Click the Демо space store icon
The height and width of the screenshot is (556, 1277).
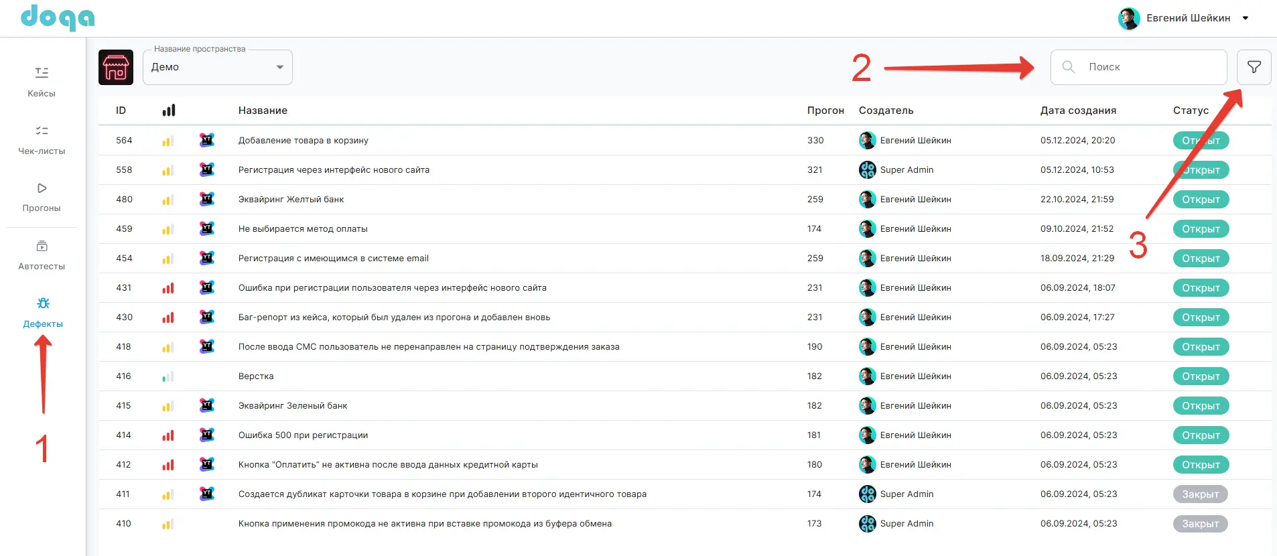(x=116, y=67)
